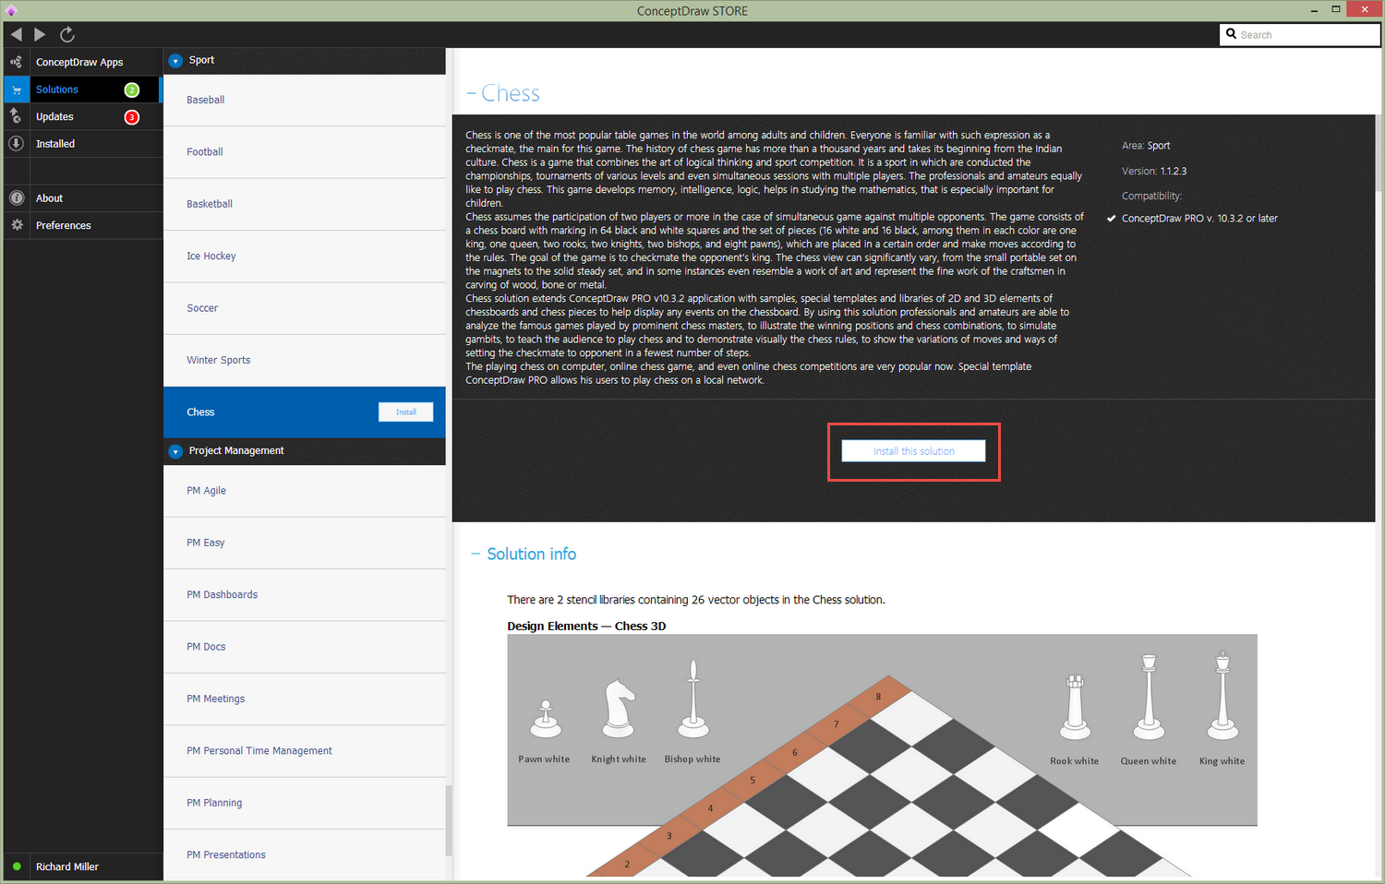Select the PM Docs solution
This screenshot has width=1385, height=884.
click(305, 647)
